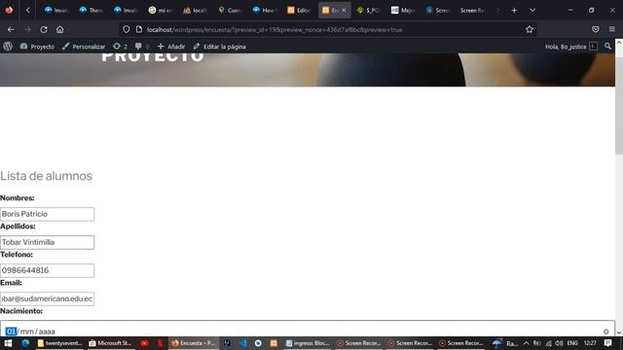Open the Firefox hamburger application menu
Image resolution: width=623 pixels, height=350 pixels.
[612, 29]
